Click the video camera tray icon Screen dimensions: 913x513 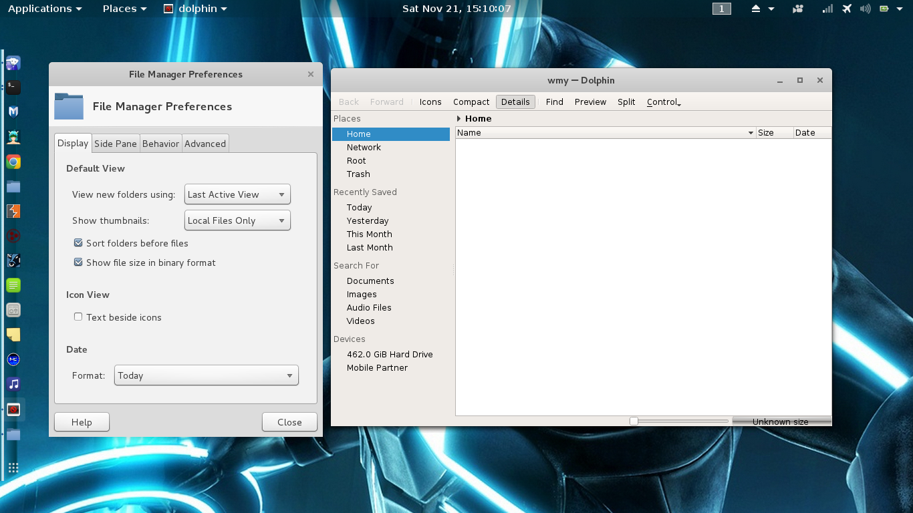[797, 9]
